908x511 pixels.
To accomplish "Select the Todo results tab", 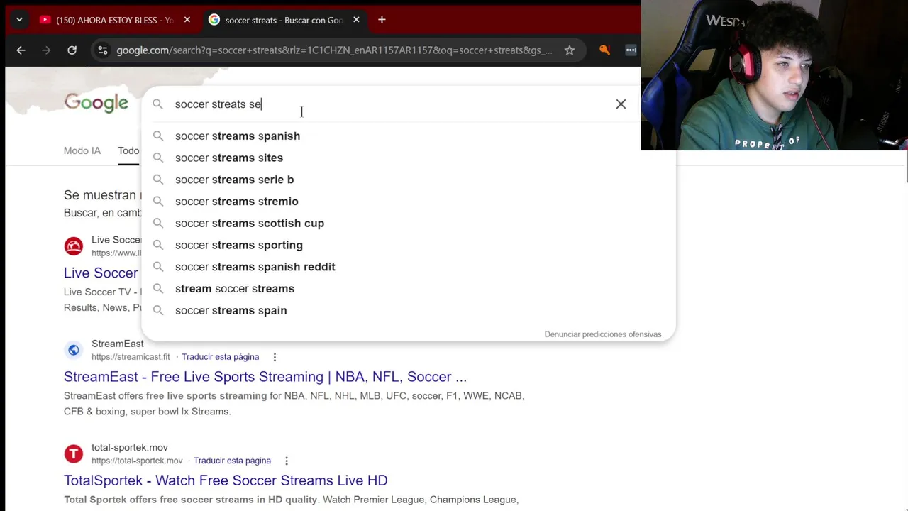I will coord(128,150).
